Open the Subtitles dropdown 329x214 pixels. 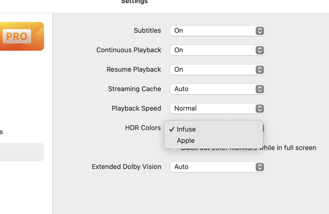[217, 31]
